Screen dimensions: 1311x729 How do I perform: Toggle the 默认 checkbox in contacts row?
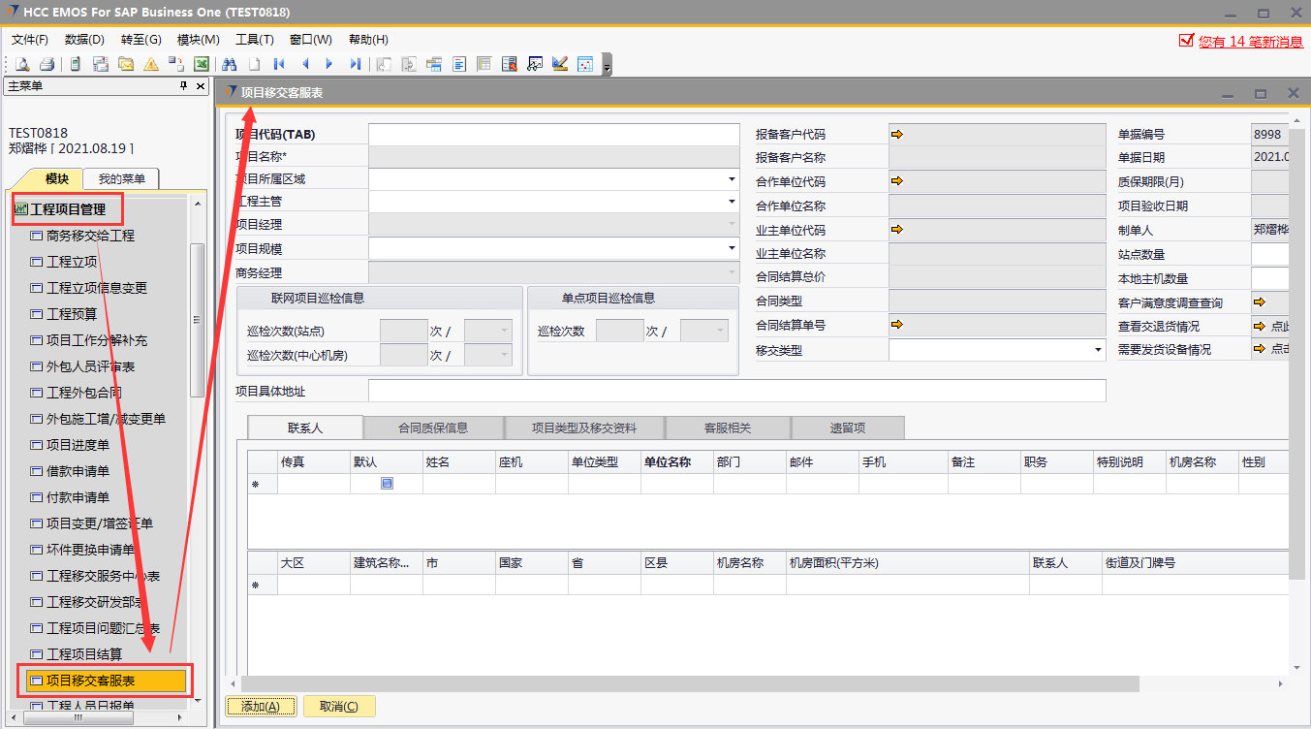click(387, 483)
